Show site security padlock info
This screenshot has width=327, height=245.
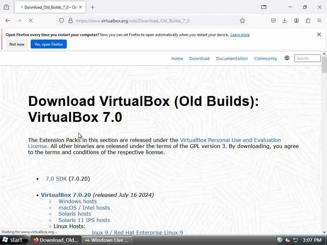pyautogui.click(x=71, y=20)
